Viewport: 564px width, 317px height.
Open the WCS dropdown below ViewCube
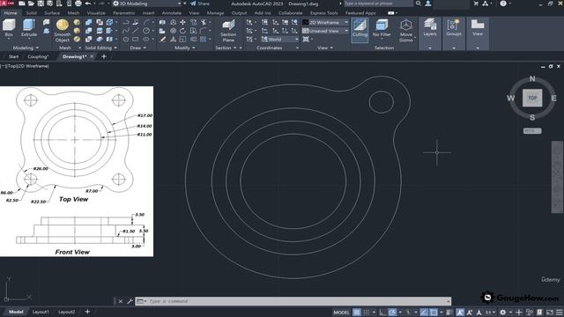(x=532, y=131)
